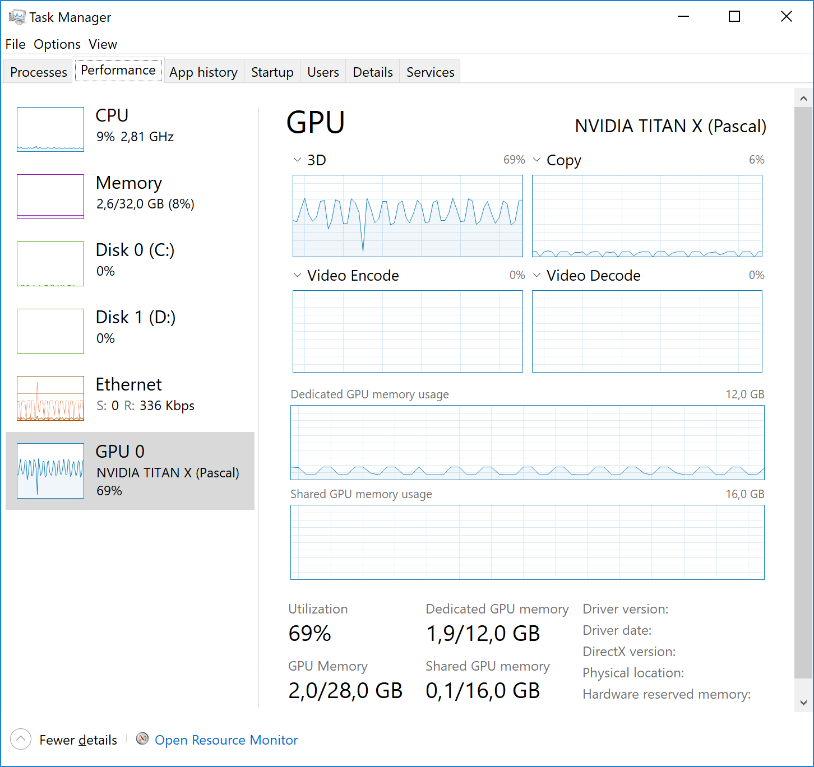Click the scrollbar down arrow
Image resolution: width=814 pixels, height=767 pixels.
click(x=803, y=702)
